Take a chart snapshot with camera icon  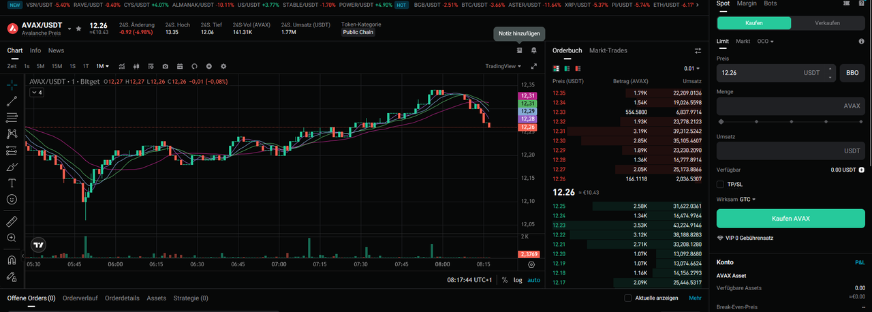click(x=166, y=66)
